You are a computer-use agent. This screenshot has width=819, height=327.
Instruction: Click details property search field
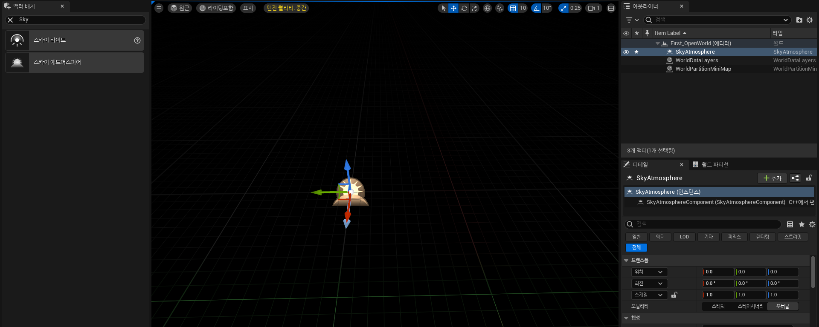(703, 224)
